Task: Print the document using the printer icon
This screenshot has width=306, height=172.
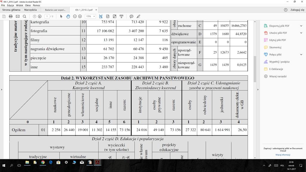Action: point(11,16)
